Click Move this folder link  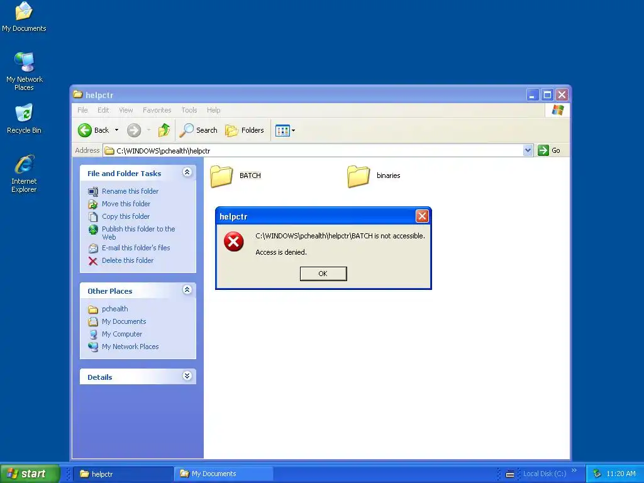[126, 204]
